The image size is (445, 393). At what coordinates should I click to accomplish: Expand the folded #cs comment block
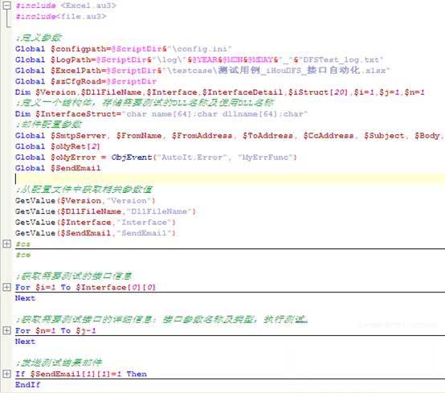pos(6,244)
